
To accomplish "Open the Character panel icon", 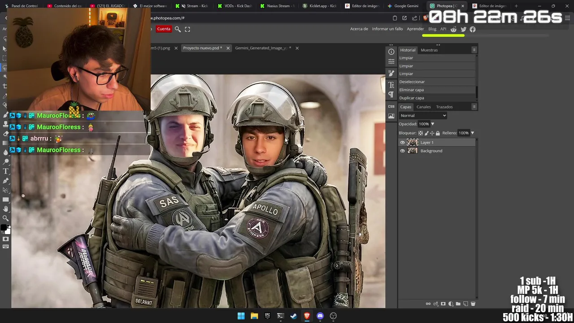I will (x=391, y=85).
